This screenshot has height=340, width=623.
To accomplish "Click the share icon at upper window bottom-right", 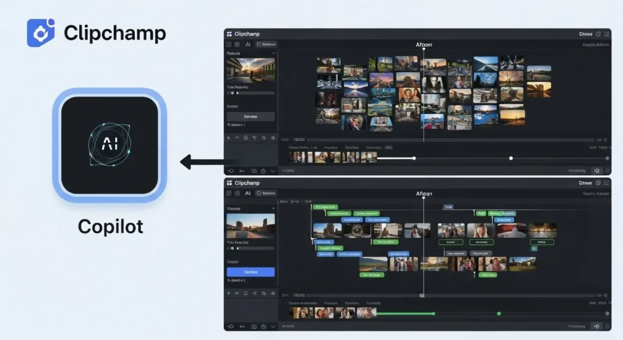I will (x=597, y=171).
